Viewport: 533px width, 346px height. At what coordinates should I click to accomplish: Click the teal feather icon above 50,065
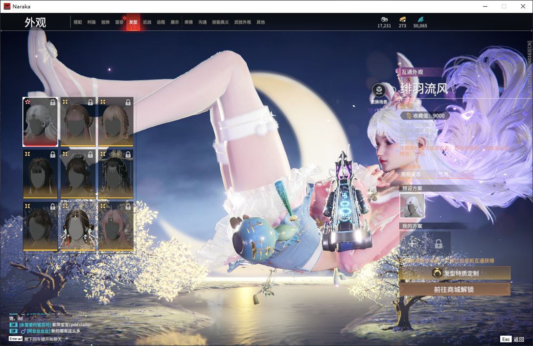pyautogui.click(x=420, y=20)
